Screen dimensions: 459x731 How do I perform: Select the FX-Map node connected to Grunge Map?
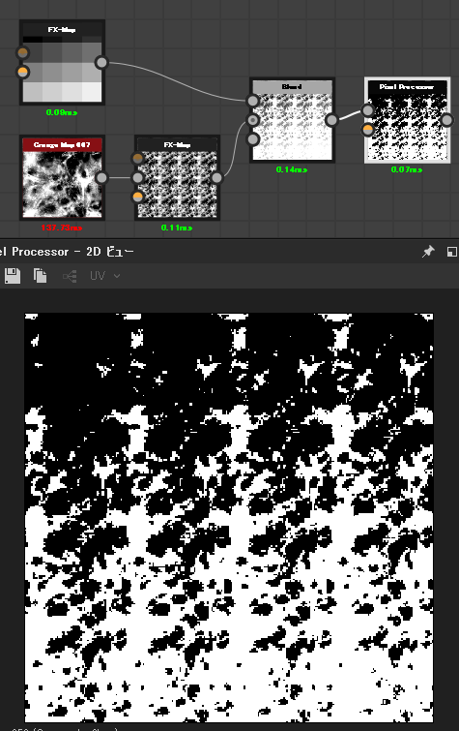pos(177,177)
